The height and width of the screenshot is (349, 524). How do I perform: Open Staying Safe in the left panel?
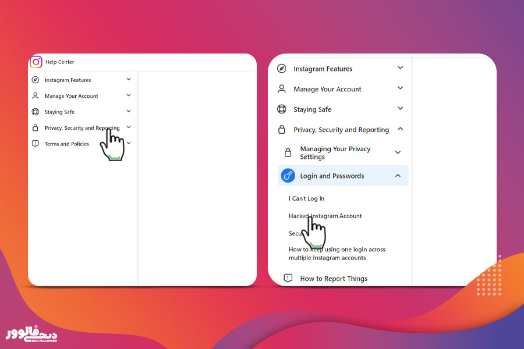click(x=59, y=112)
